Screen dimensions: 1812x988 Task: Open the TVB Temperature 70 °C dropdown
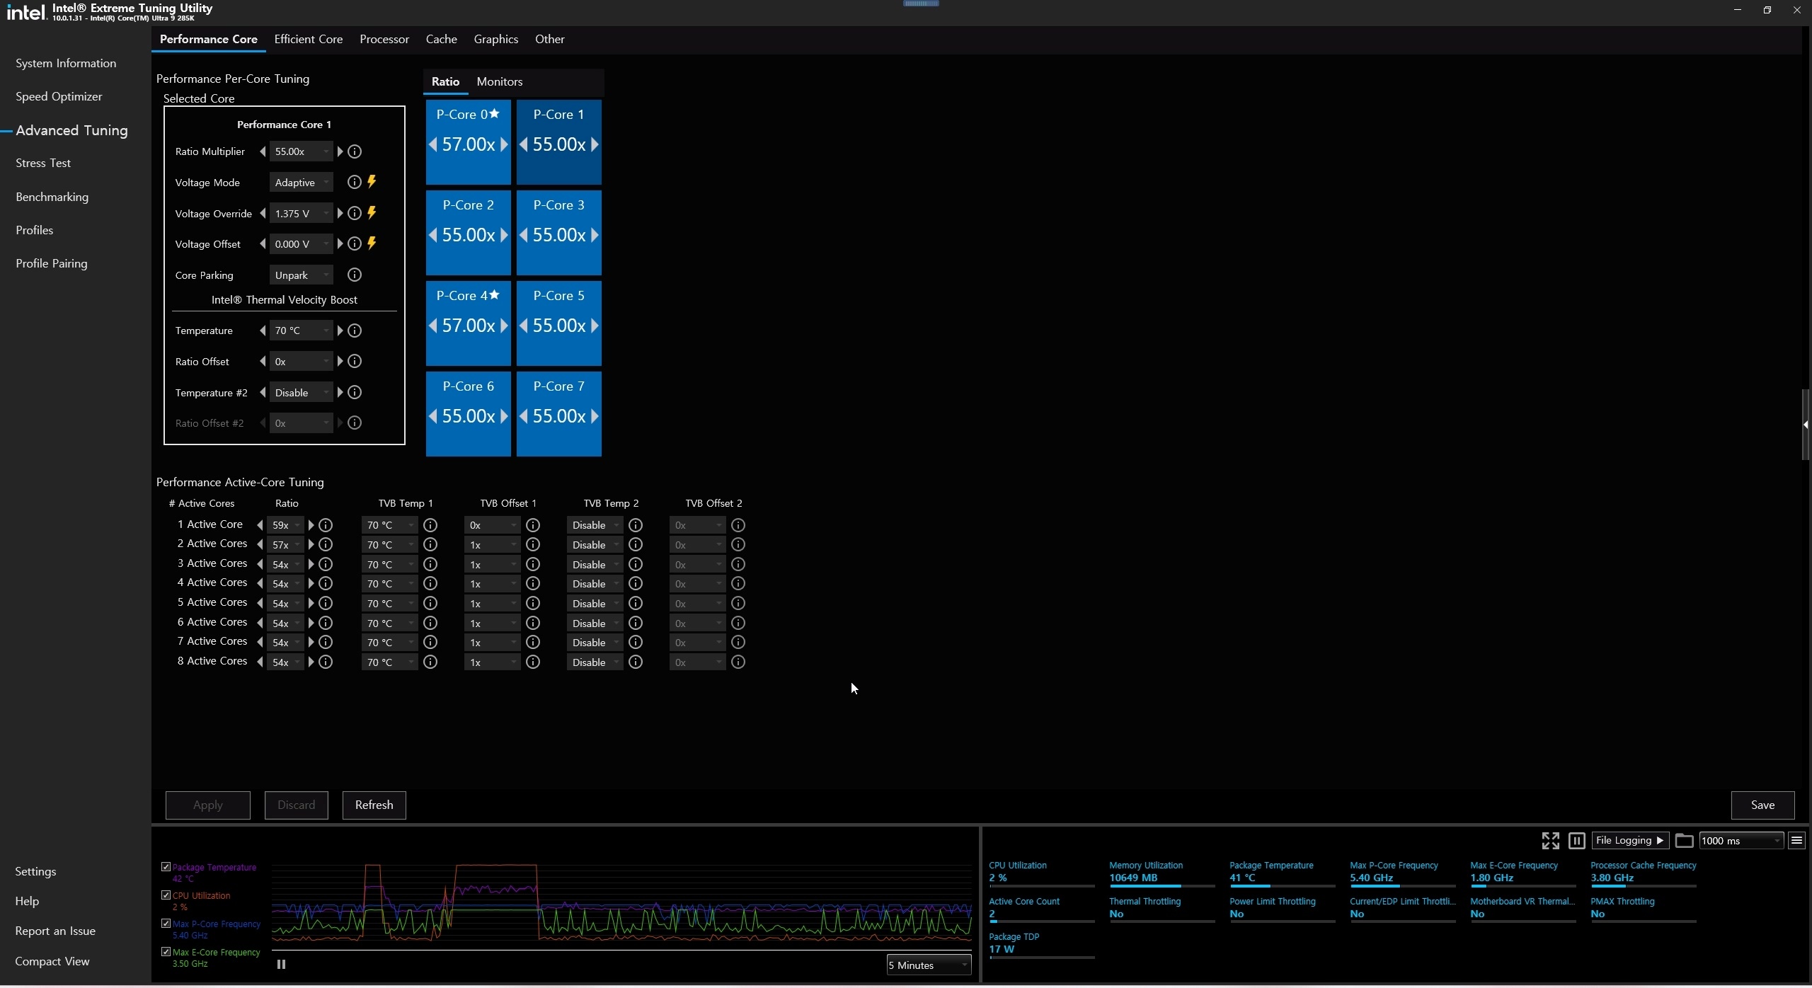click(301, 331)
